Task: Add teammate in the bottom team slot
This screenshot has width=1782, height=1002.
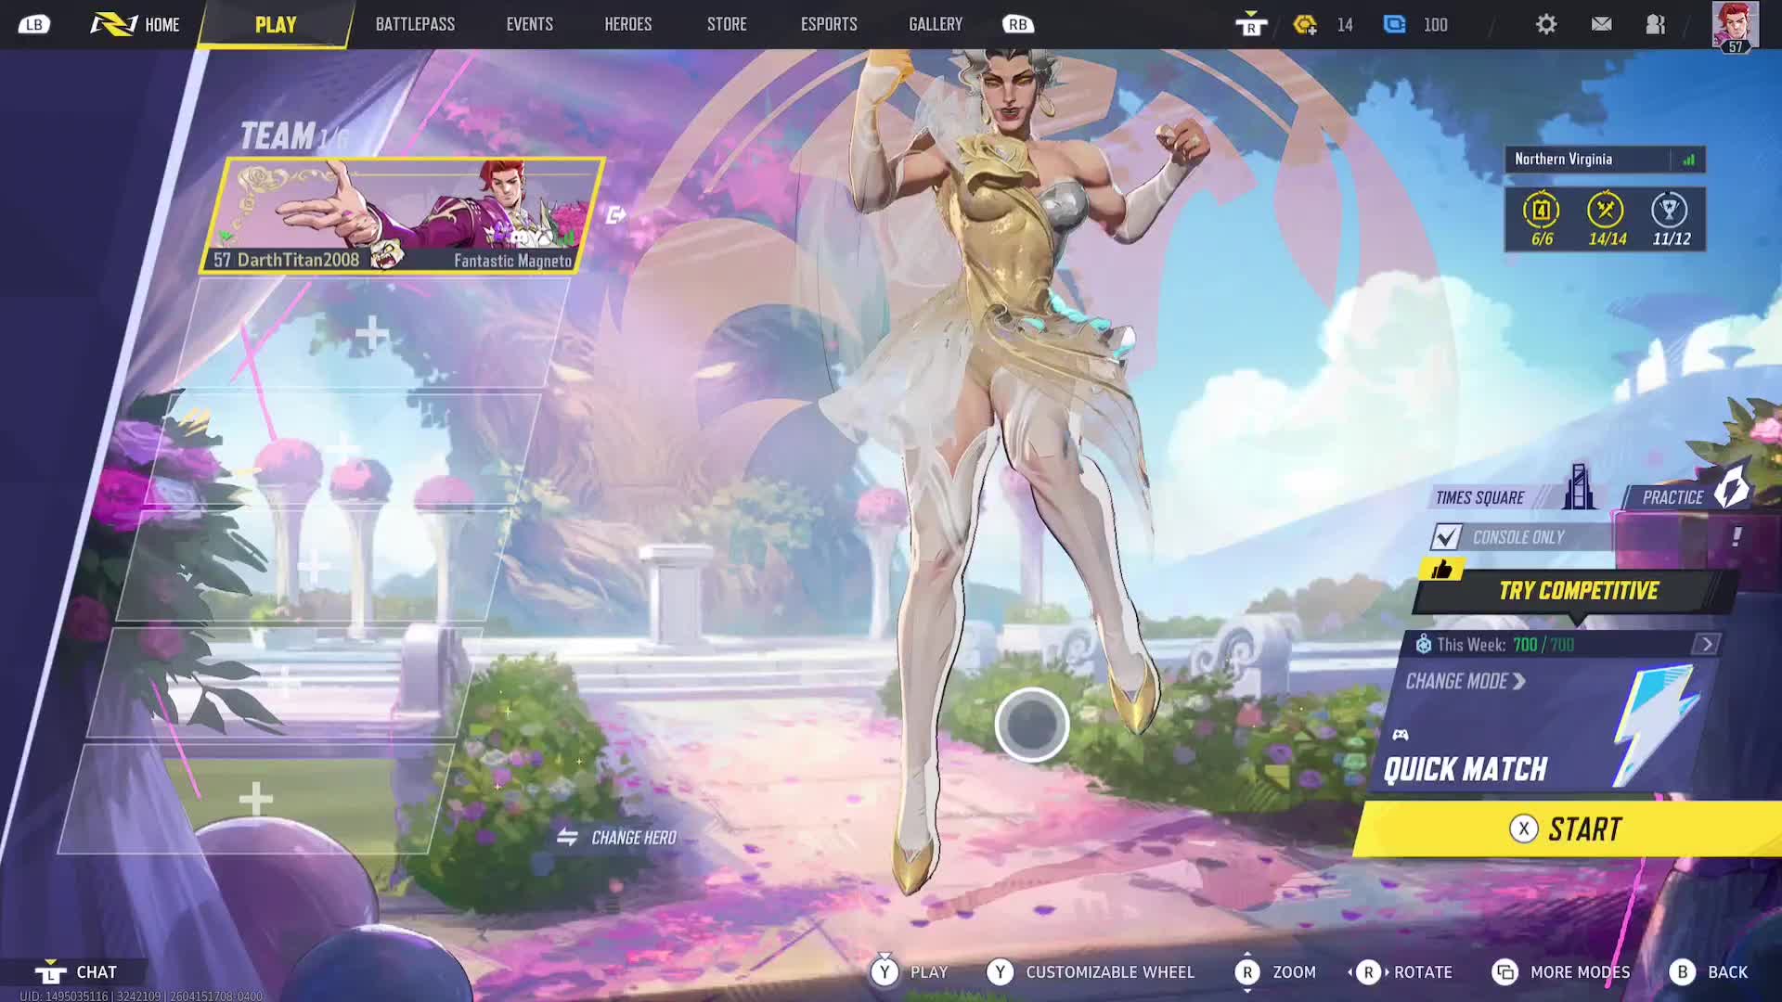Action: (x=256, y=799)
